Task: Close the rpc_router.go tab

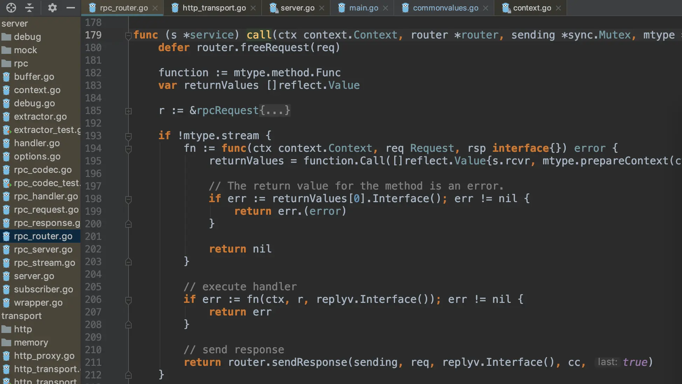Action: pos(155,8)
